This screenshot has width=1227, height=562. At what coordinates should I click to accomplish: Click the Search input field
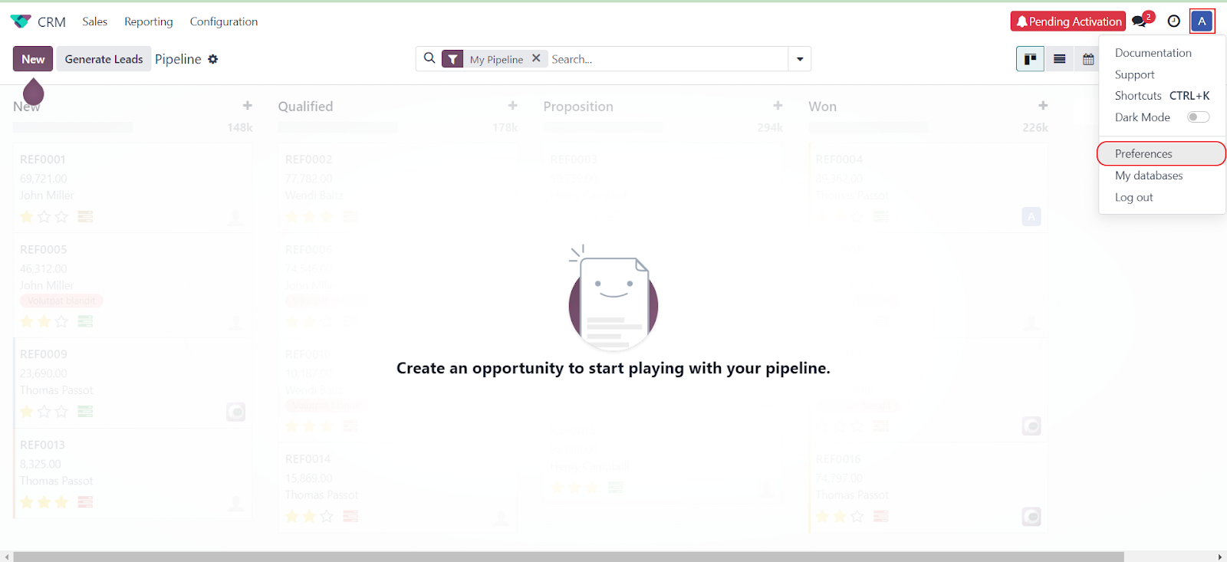(x=666, y=59)
